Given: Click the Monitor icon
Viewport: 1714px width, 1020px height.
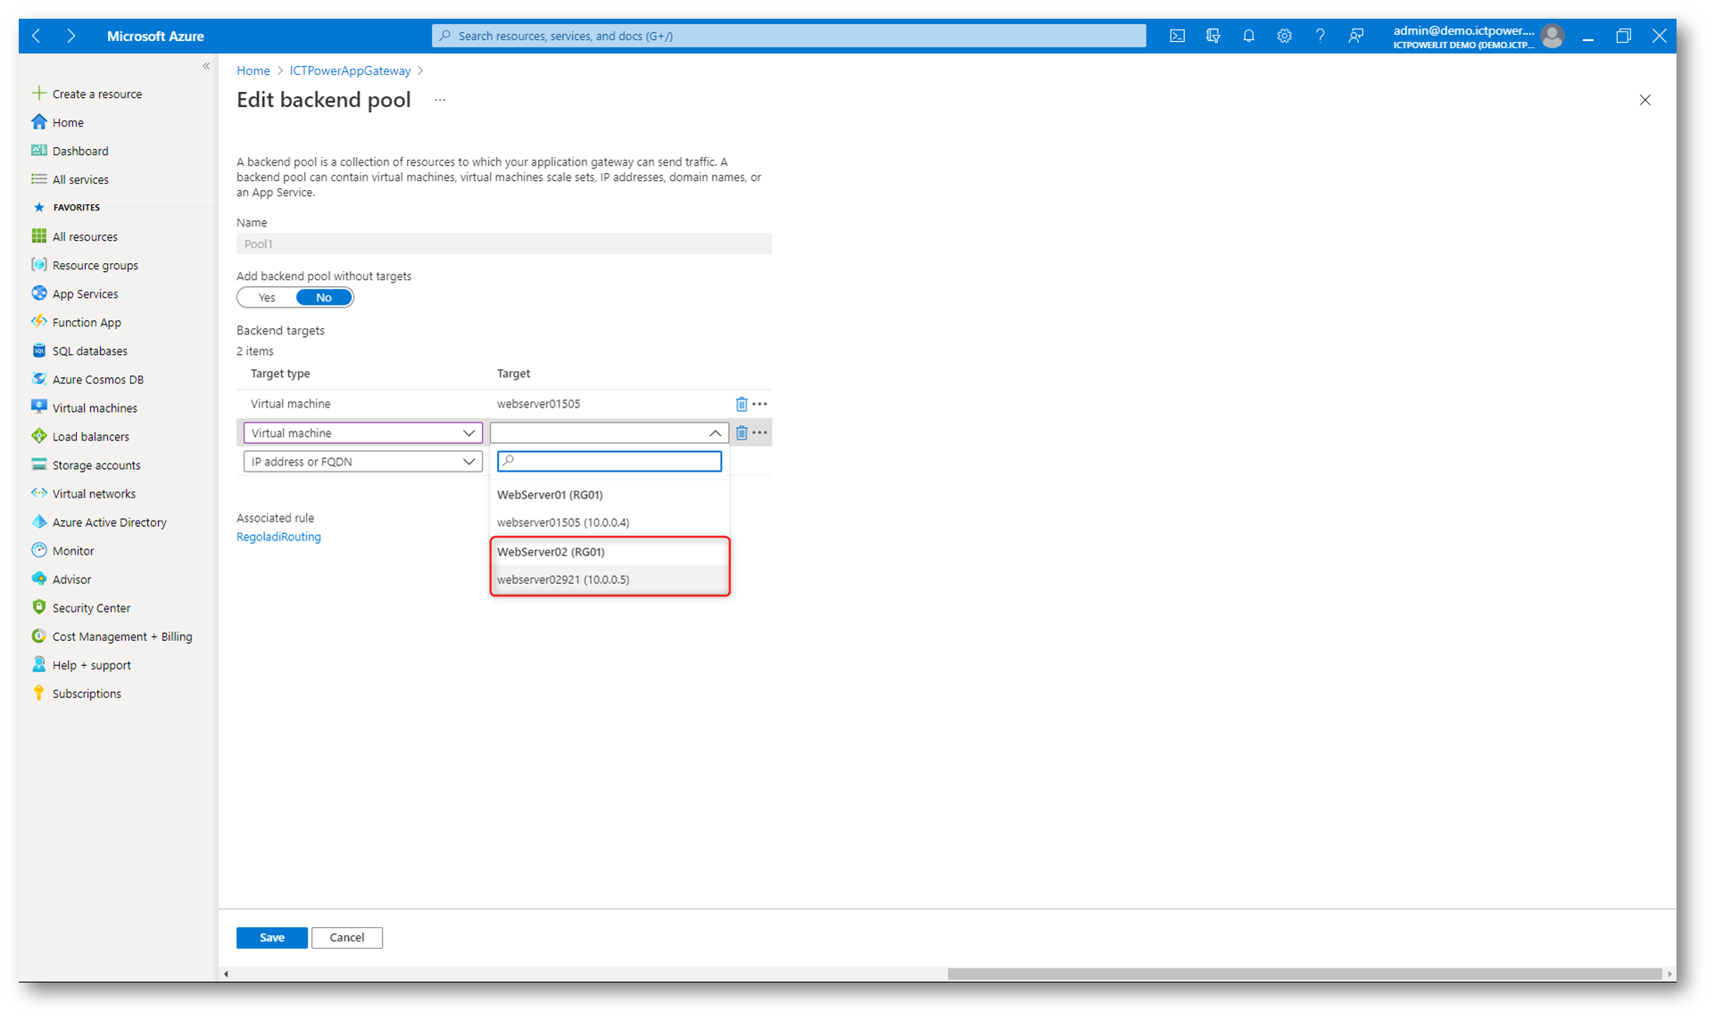Looking at the screenshot, I should pyautogui.click(x=38, y=550).
